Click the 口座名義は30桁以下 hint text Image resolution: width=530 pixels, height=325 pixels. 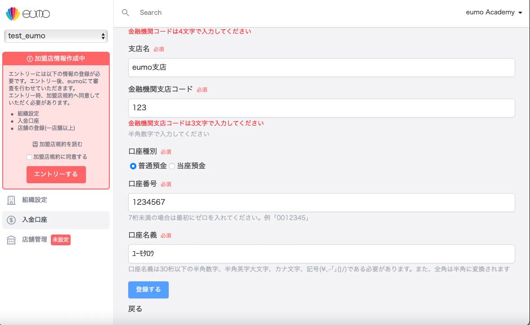[x=319, y=269]
